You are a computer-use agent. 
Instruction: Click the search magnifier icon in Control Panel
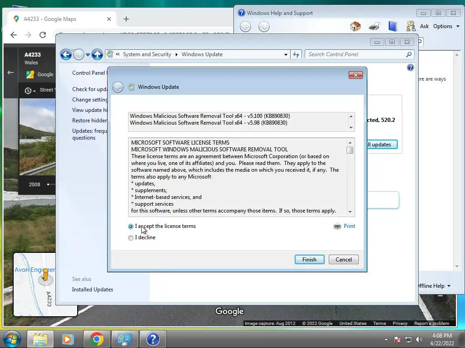[409, 54]
